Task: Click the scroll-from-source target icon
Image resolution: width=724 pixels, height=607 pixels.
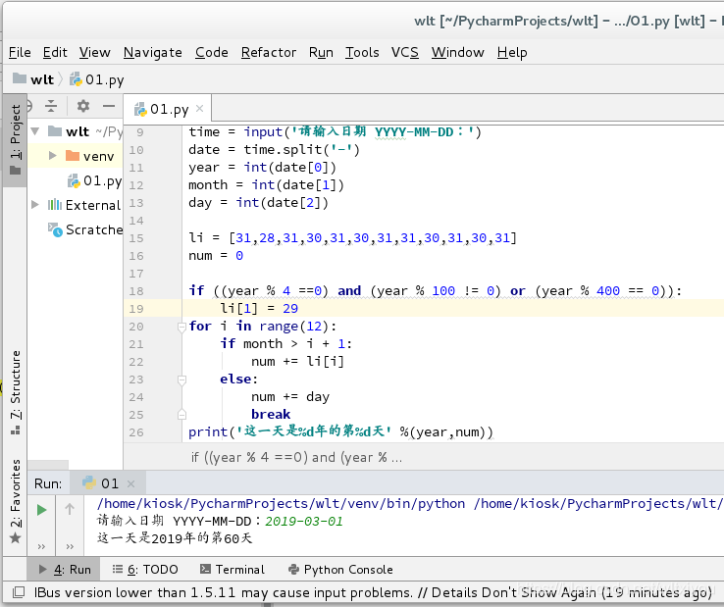Action: click(28, 106)
